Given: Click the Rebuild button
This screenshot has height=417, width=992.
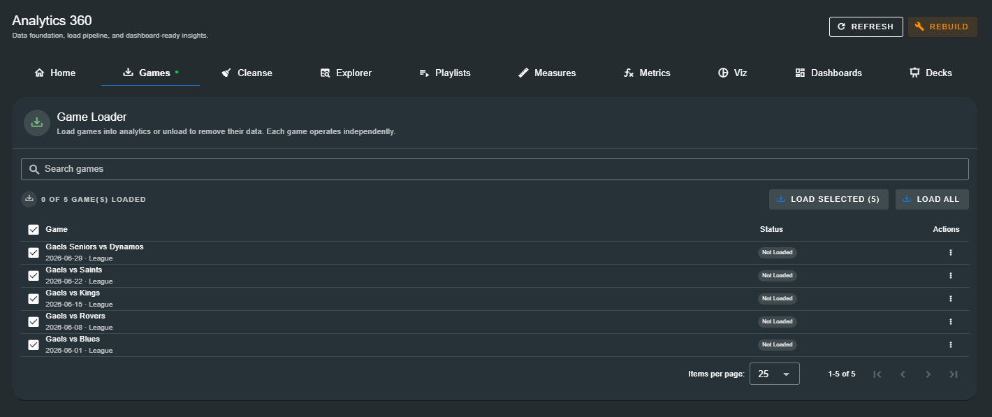Looking at the screenshot, I should click(x=942, y=27).
